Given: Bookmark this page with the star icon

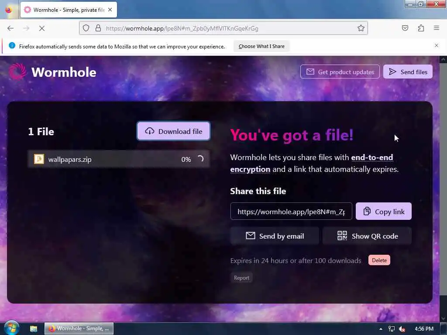Looking at the screenshot, I should click(361, 28).
